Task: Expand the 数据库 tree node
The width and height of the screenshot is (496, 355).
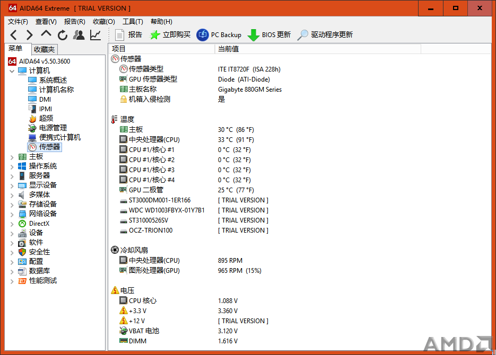Action: coord(12,271)
